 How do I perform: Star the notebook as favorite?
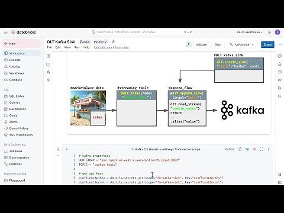113,42
